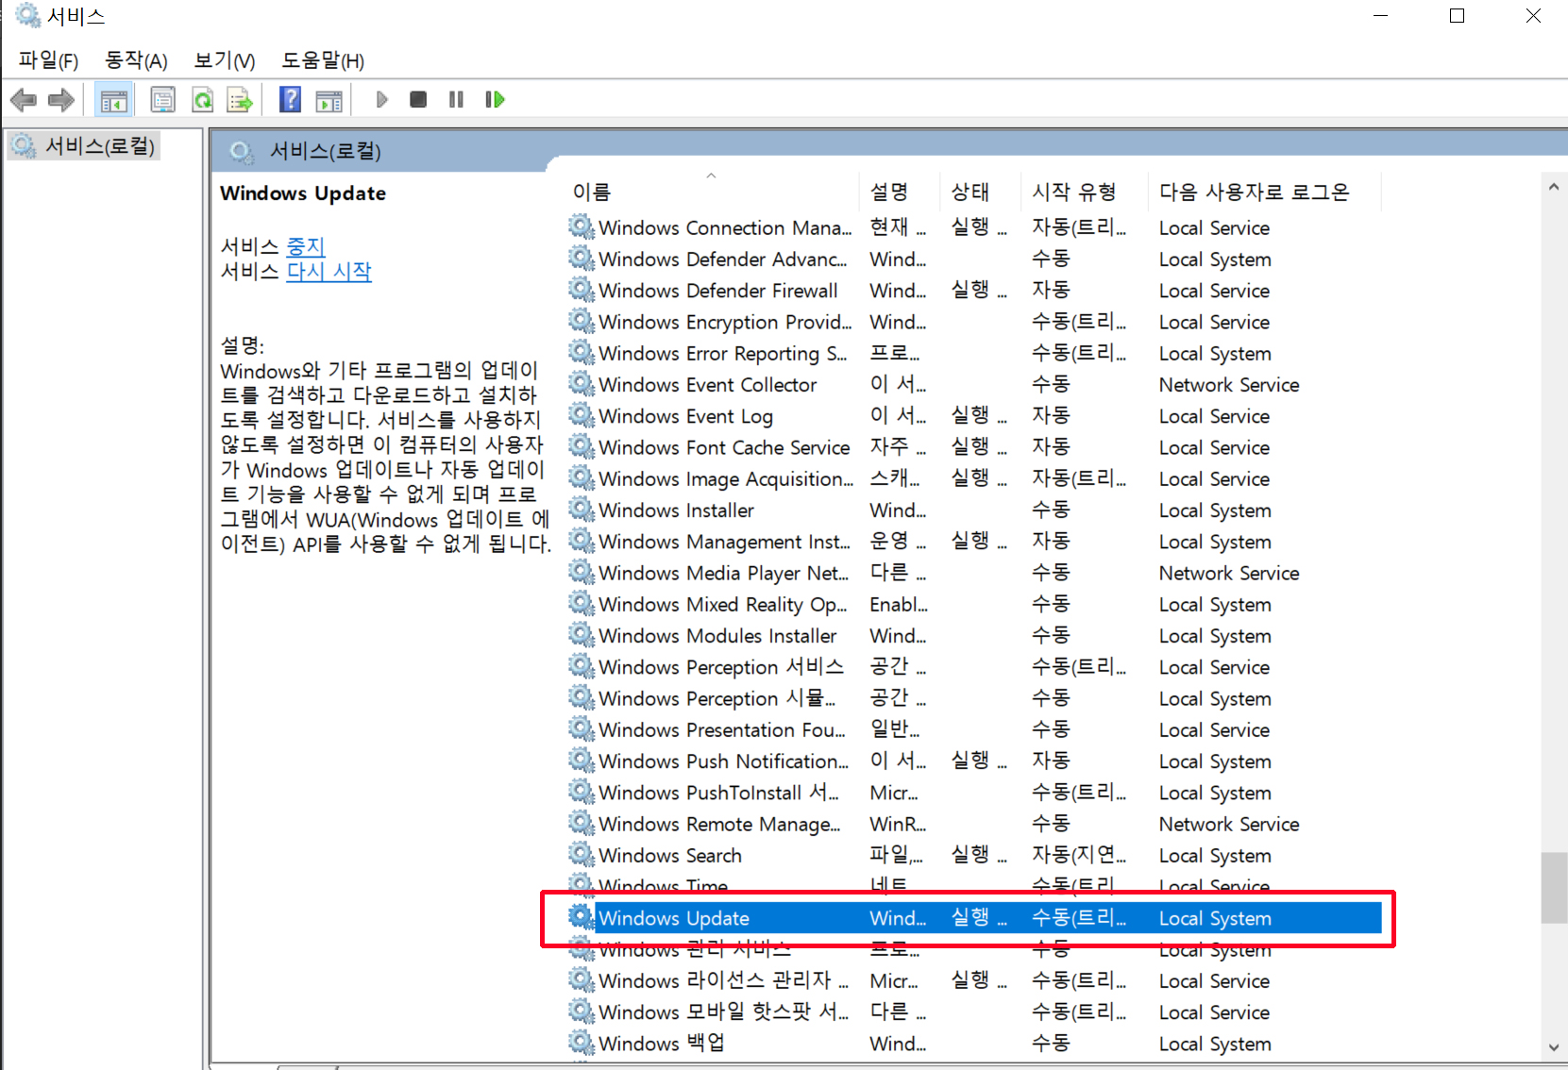Open the 동작(A) menu
The height and width of the screenshot is (1070, 1568).
click(x=136, y=60)
